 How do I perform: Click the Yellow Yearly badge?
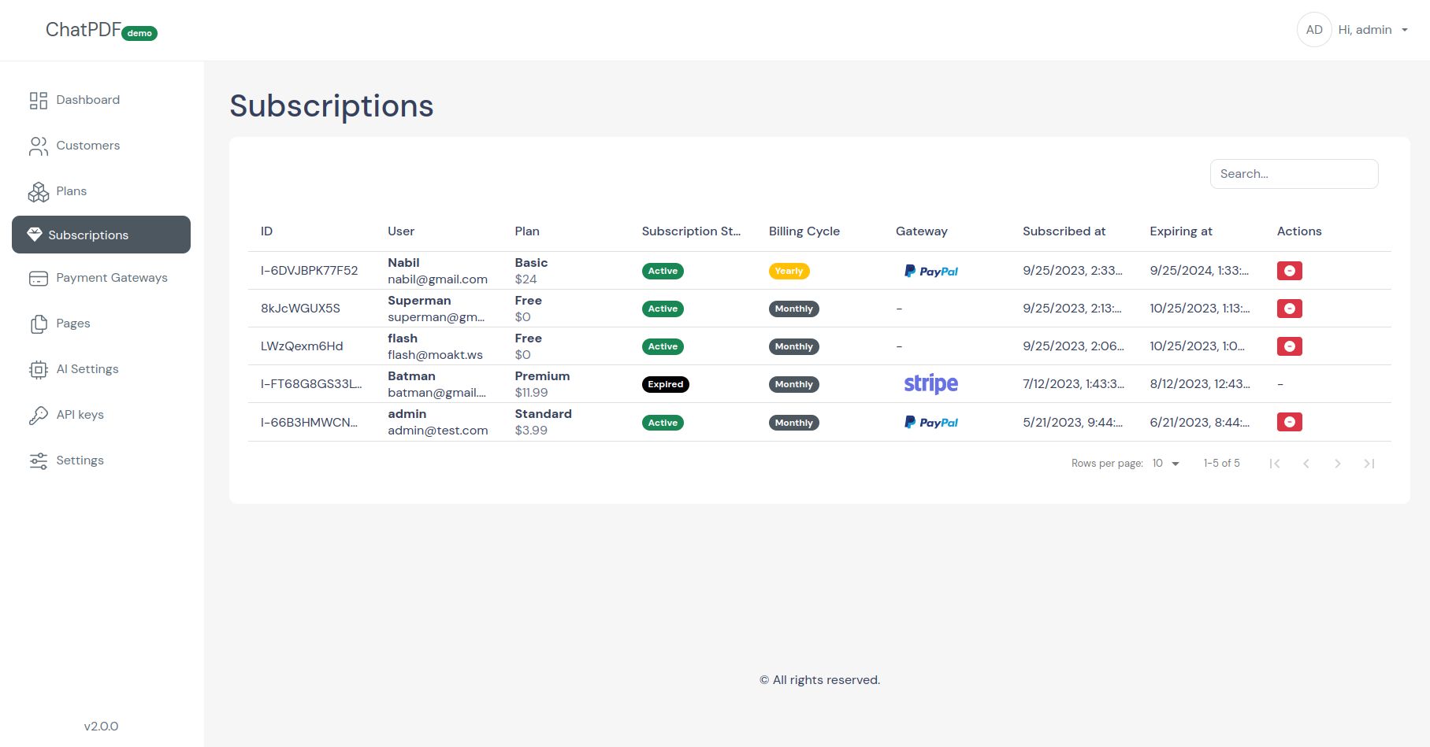pyautogui.click(x=789, y=271)
